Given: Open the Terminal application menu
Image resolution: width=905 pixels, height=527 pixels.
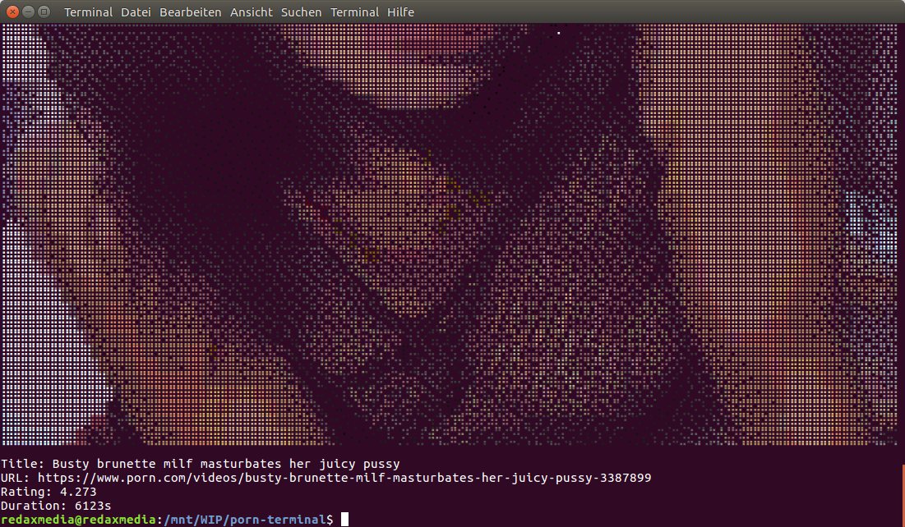Looking at the screenshot, I should pos(88,12).
